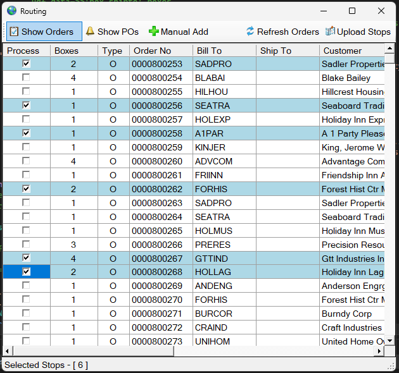The height and width of the screenshot is (373, 399).
Task: Click the Upload Stops icon
Action: pos(330,32)
